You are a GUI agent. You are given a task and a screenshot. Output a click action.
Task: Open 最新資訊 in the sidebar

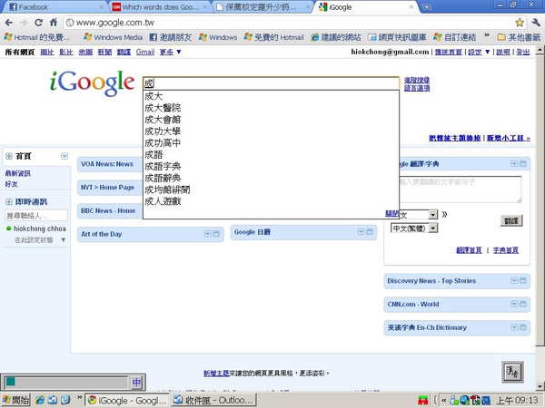pos(18,173)
